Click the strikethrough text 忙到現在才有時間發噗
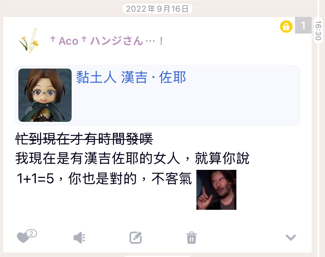 click(x=84, y=139)
